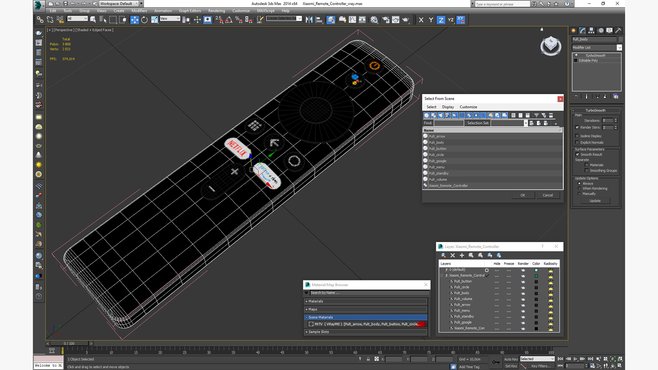Expand the Sample Slots group
658x370 pixels.
point(366,332)
